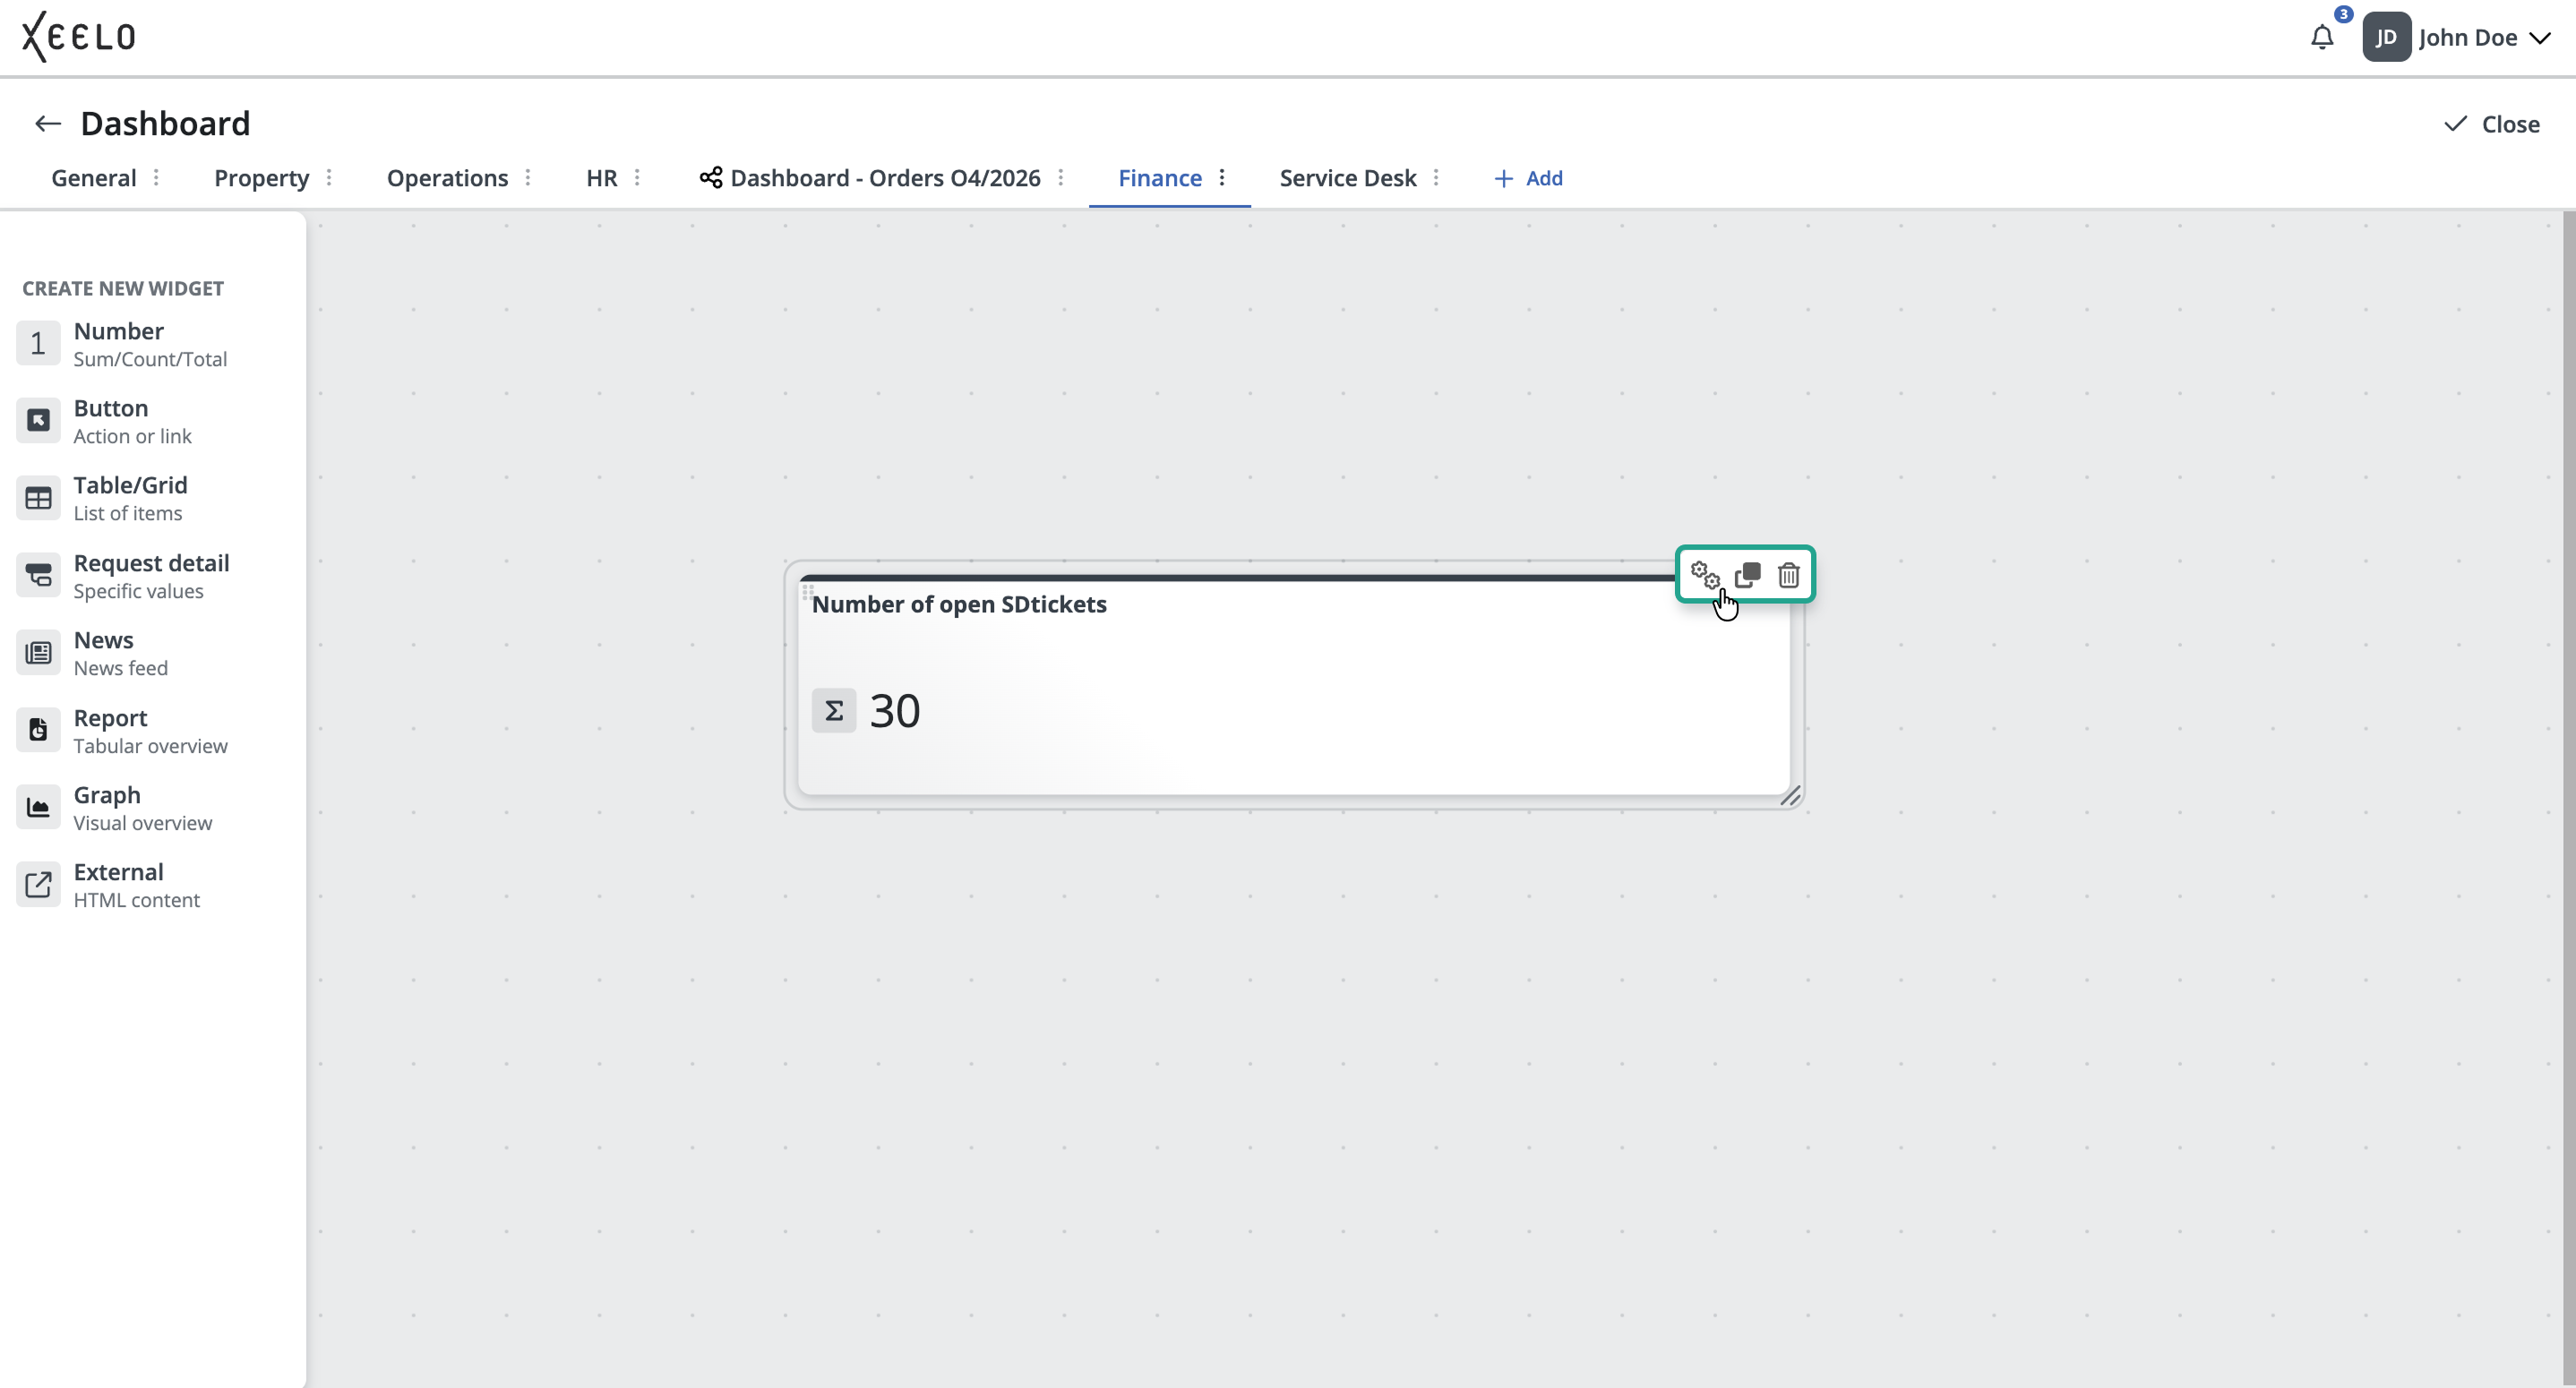2576x1388 pixels.
Task: Click the Graph widget label
Action: [x=107, y=795]
